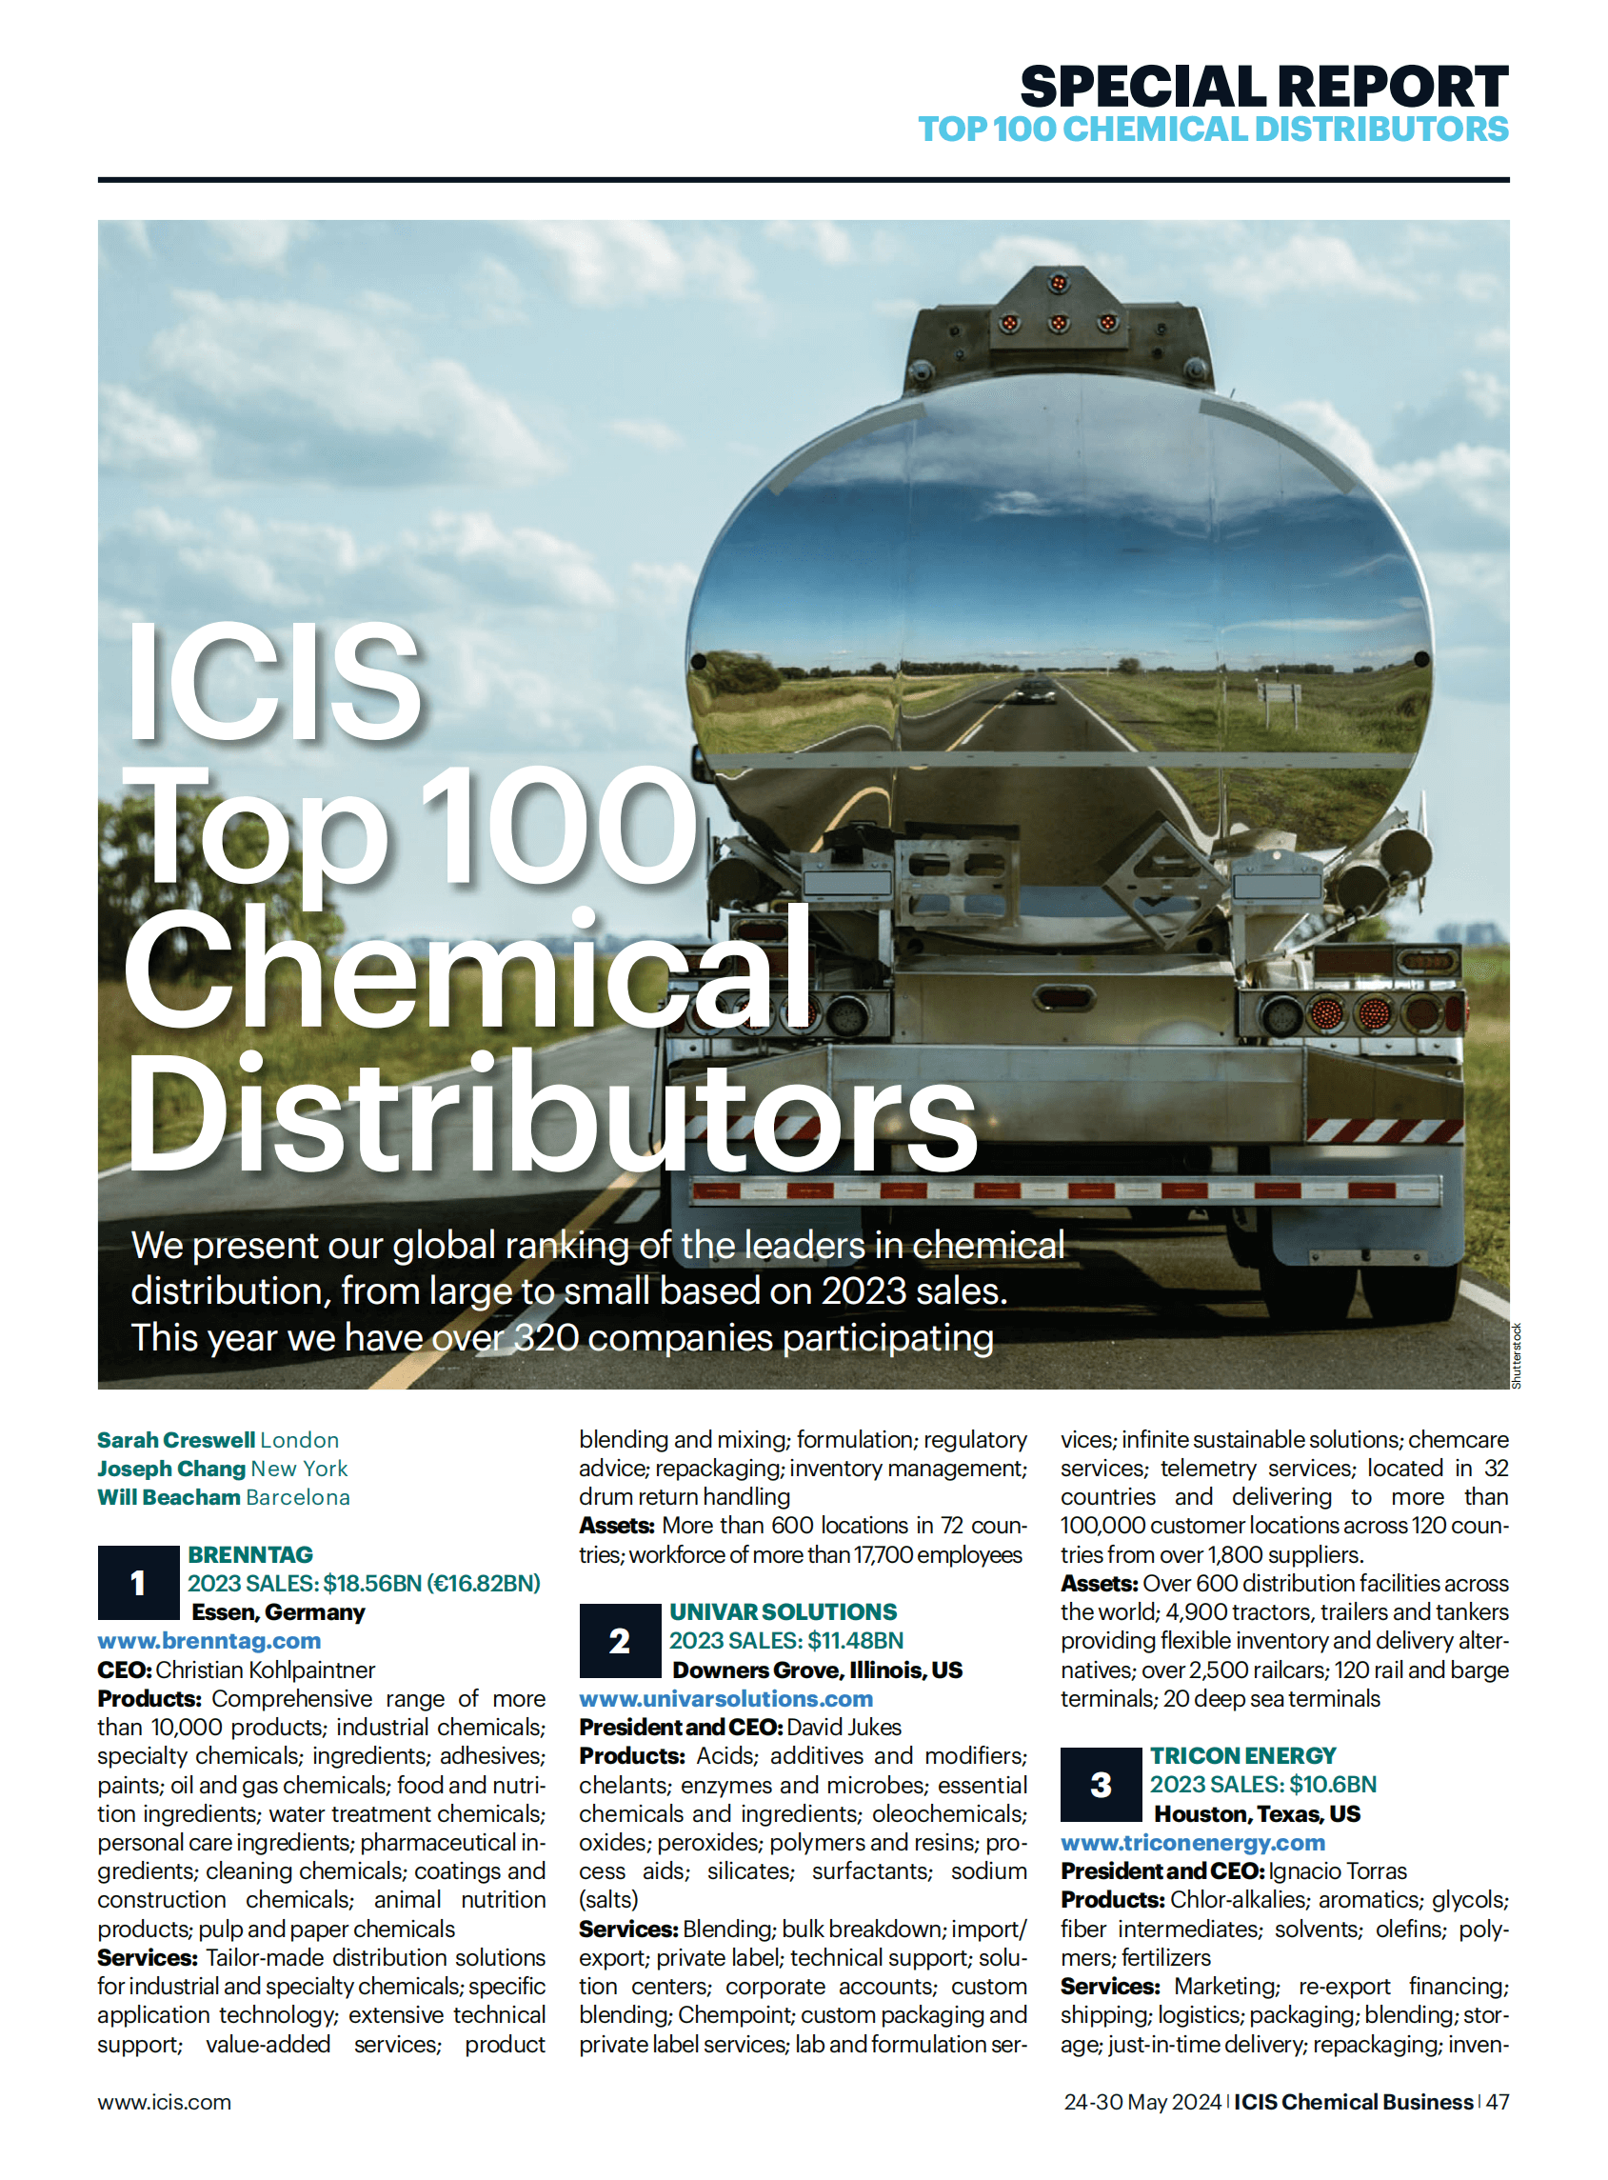
Task: Open the www.univarsolutions.com link
Action: click(726, 1698)
